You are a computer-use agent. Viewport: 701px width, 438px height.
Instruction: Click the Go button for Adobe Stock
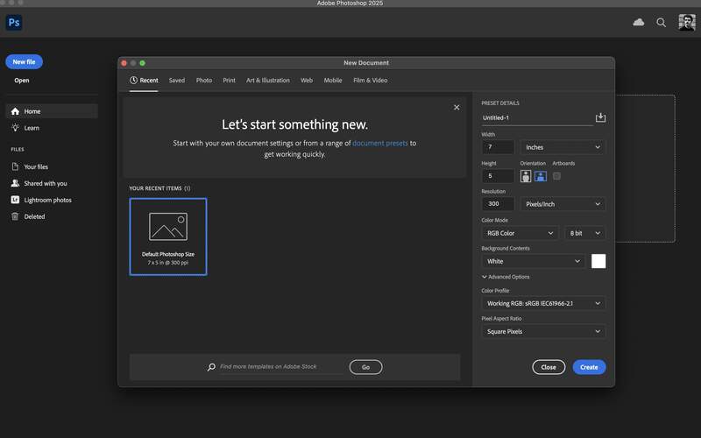pyautogui.click(x=365, y=367)
